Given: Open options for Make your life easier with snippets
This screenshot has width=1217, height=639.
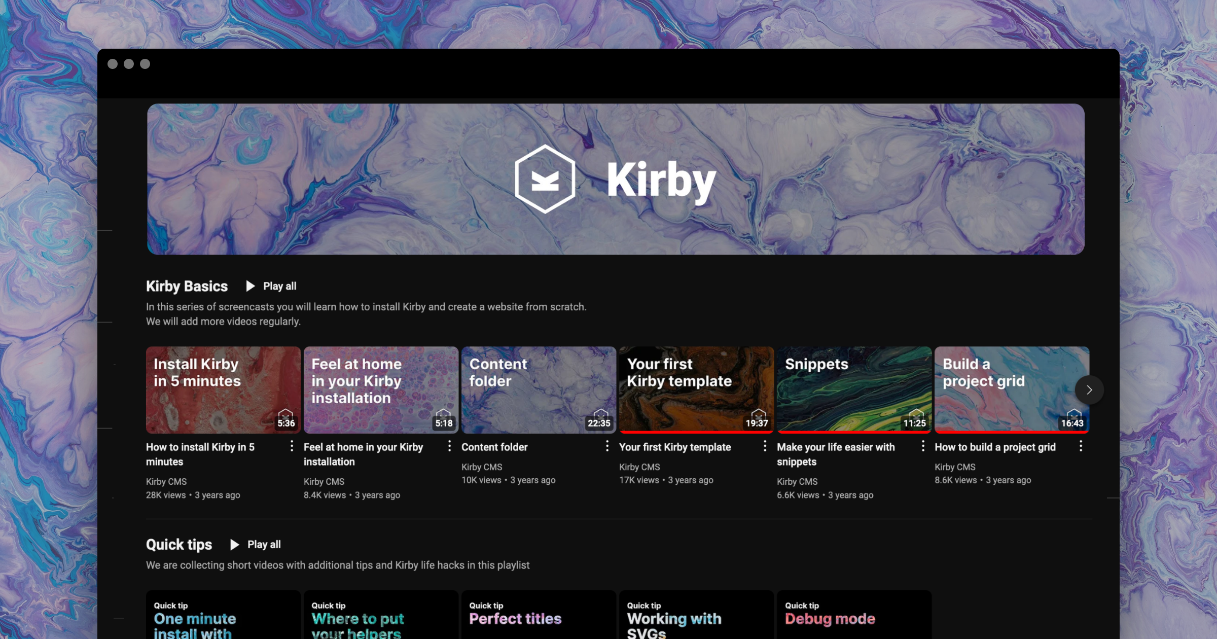Looking at the screenshot, I should 923,446.
